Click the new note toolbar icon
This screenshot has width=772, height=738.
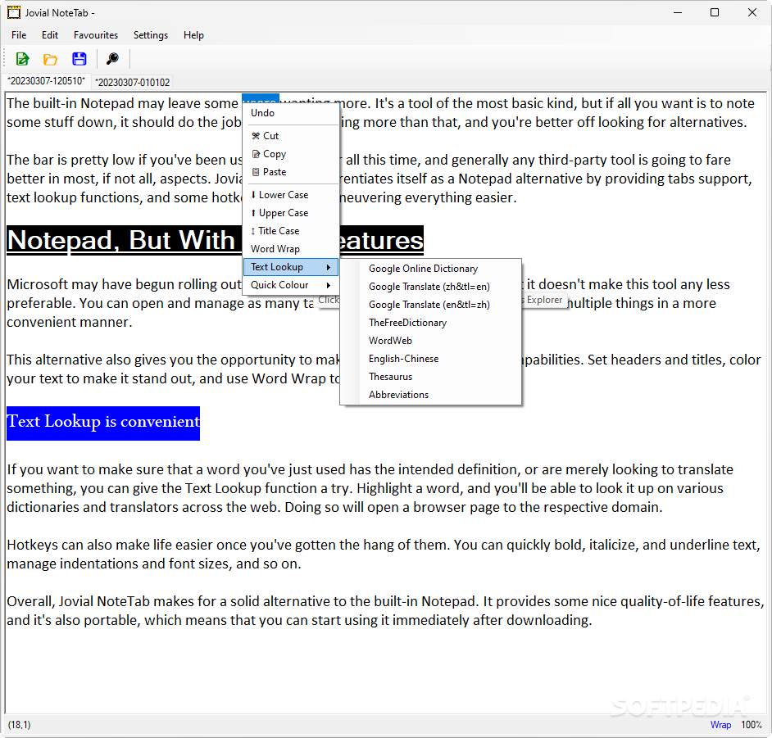click(22, 59)
